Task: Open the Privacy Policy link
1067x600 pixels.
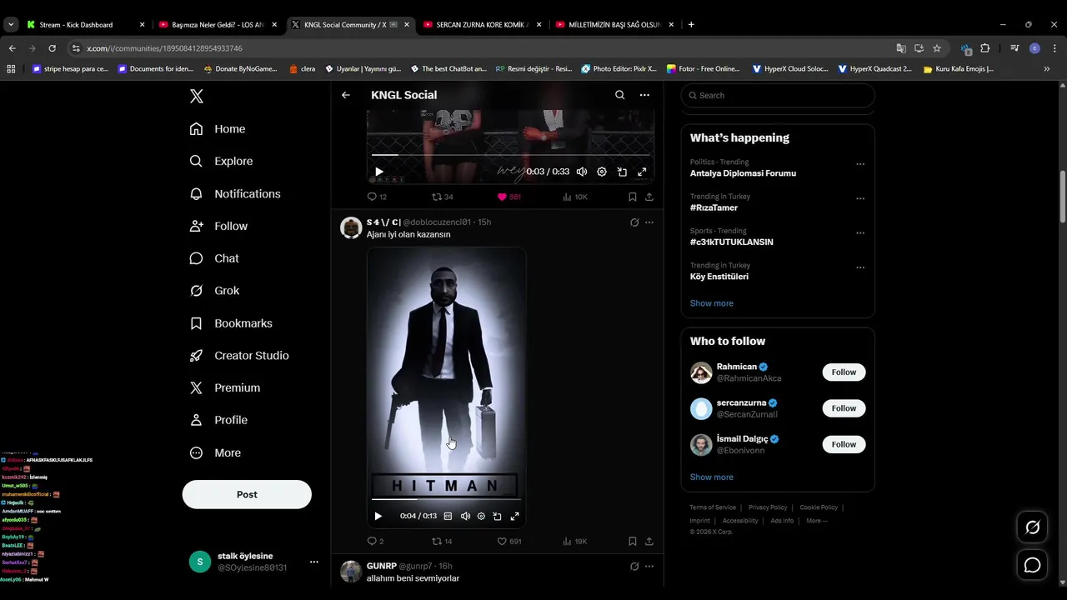Action: coord(768,507)
